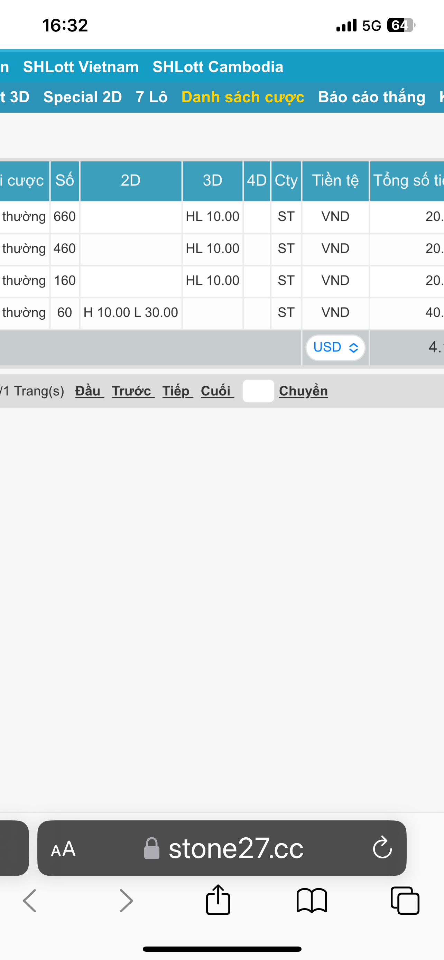Open the Special 2D menu
Screen dimensions: 444x960
[83, 97]
